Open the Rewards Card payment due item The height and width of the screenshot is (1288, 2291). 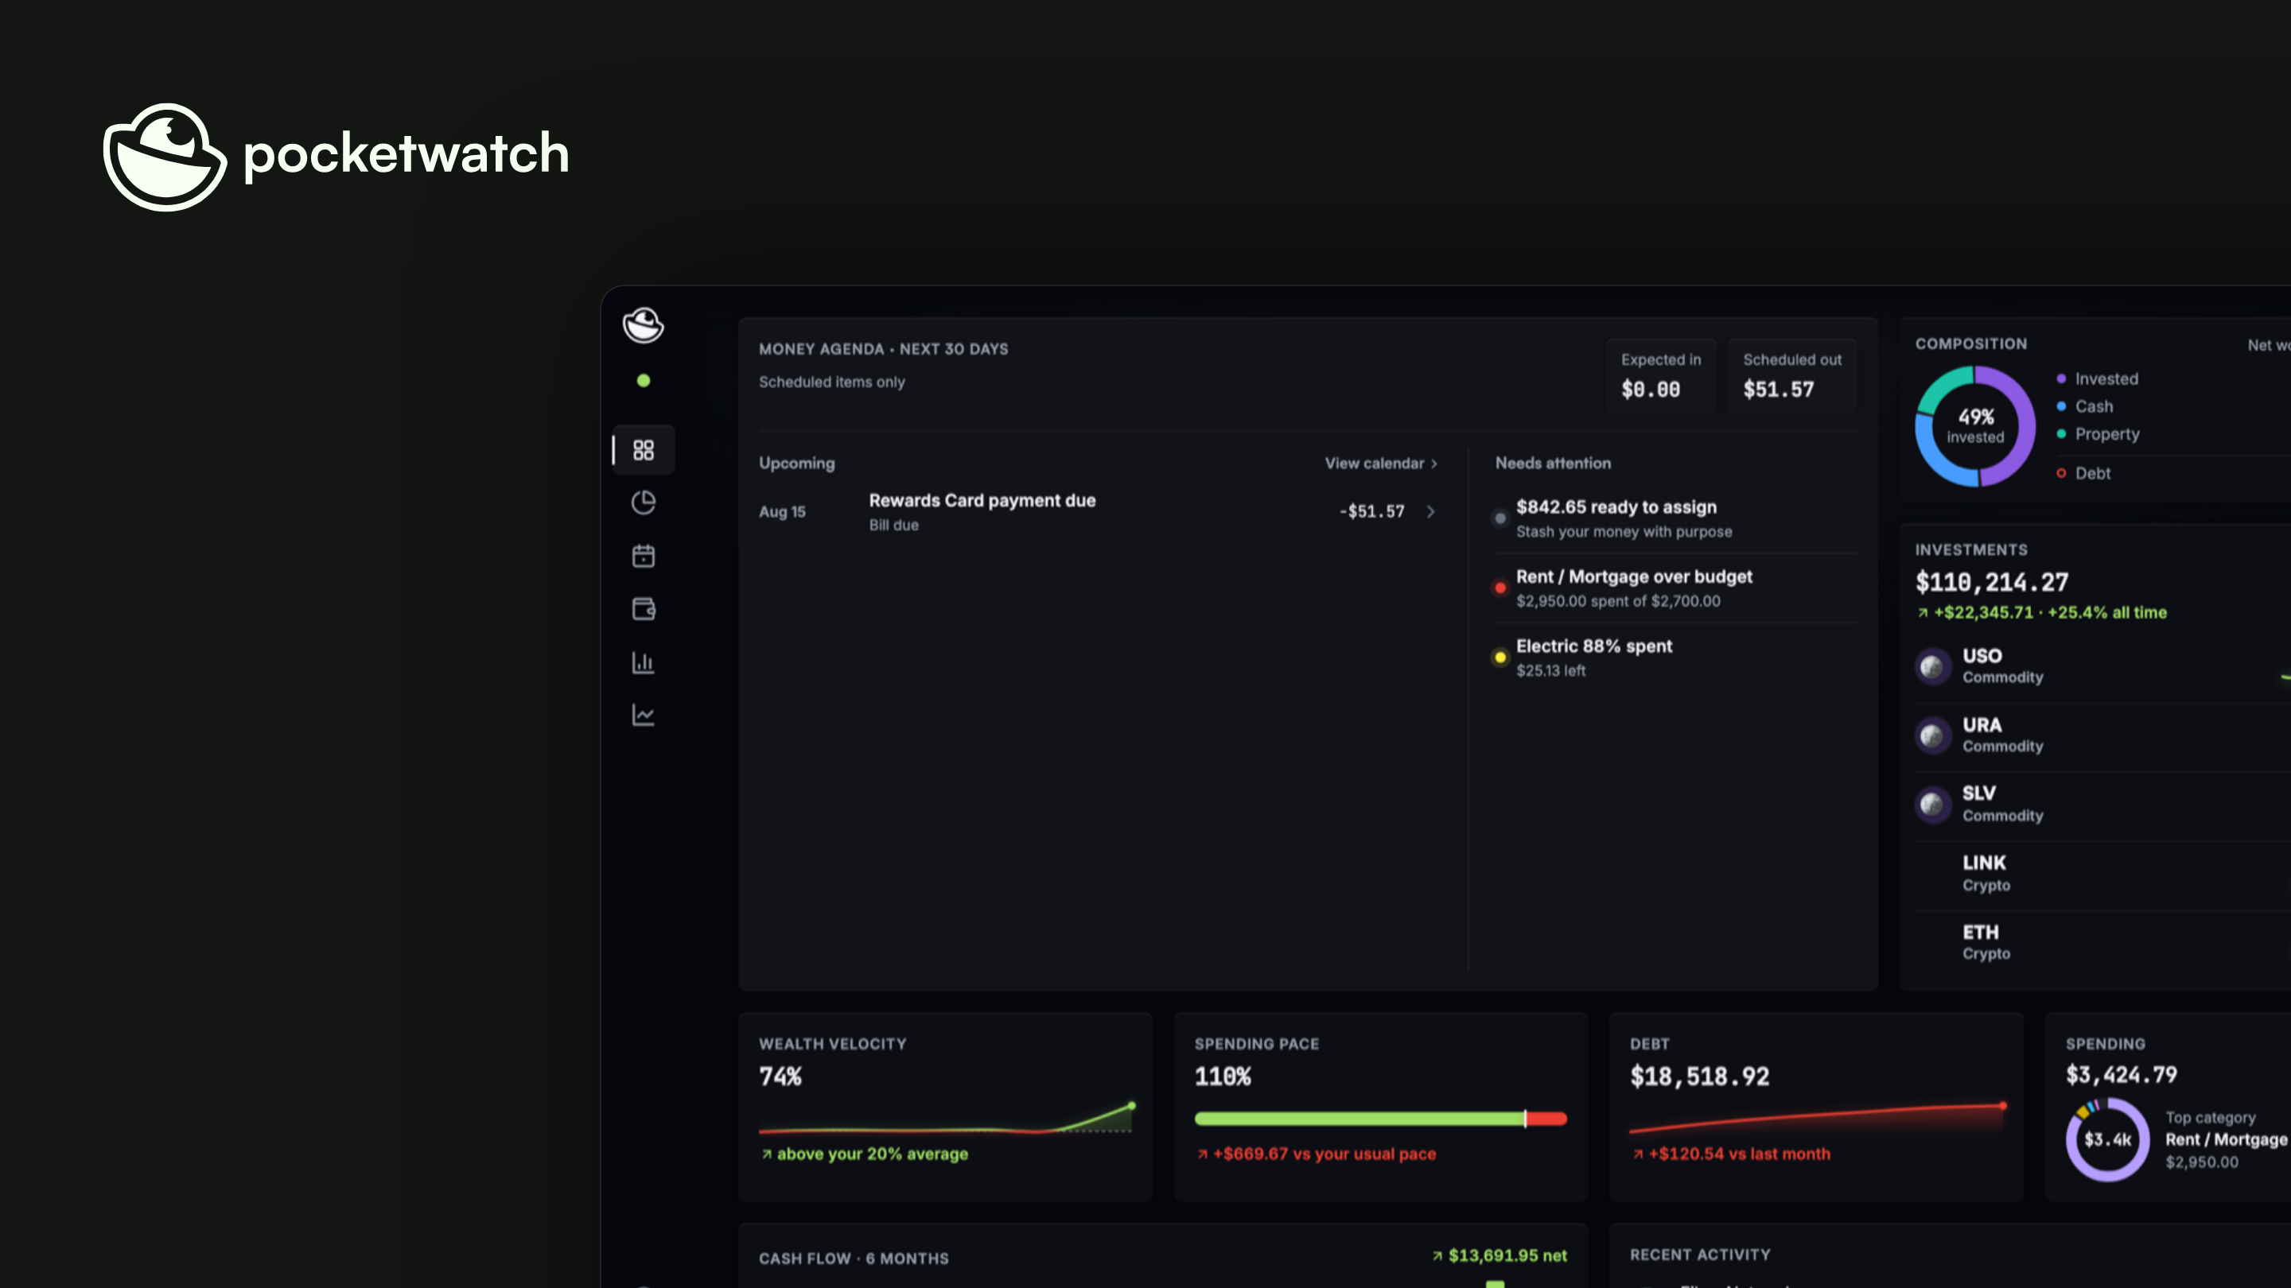pos(1098,511)
